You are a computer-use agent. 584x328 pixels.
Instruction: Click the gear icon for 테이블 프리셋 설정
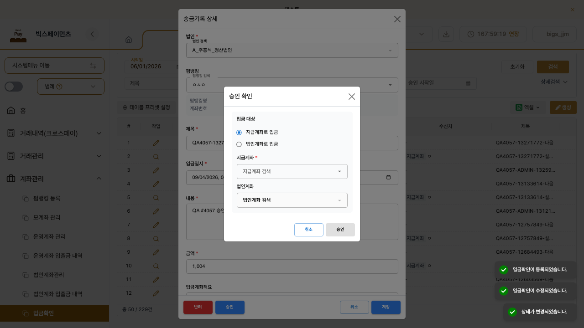point(125,108)
